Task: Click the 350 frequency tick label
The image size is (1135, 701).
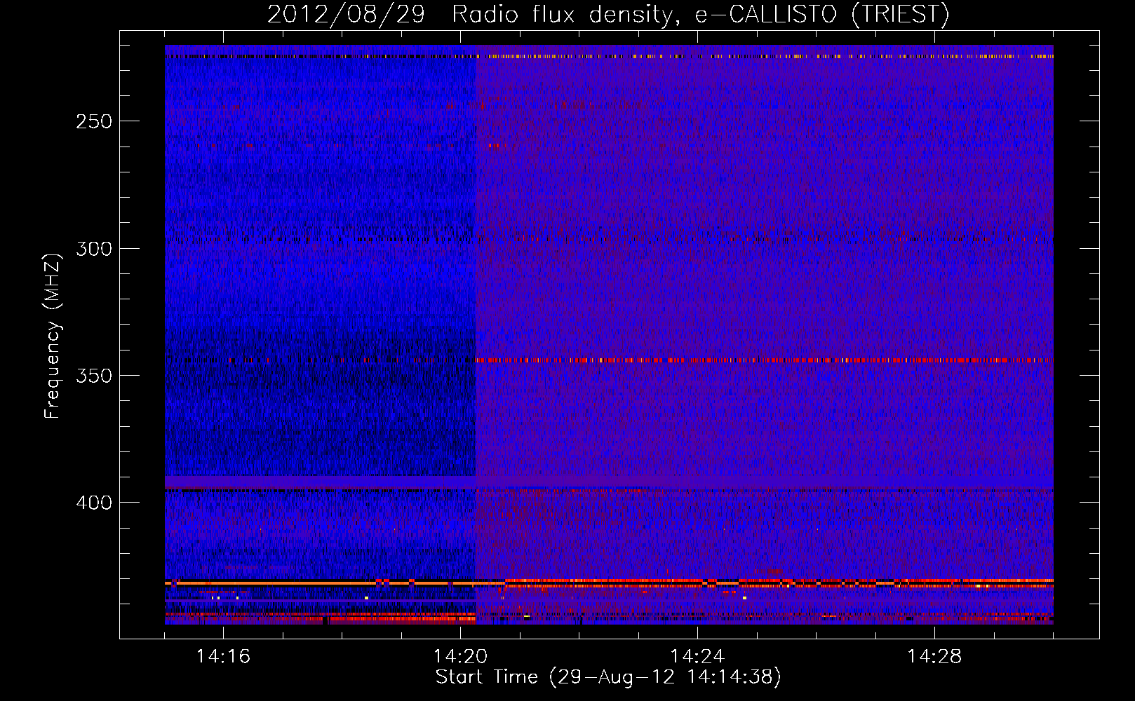Action: [x=94, y=376]
